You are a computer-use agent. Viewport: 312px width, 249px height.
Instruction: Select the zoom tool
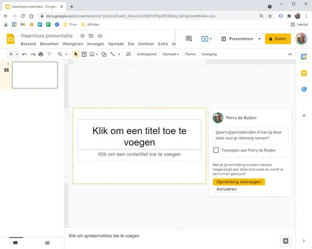coord(60,54)
